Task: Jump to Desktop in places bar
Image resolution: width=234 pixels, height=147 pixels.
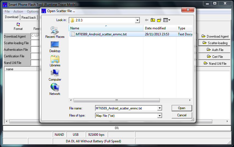Action: [x=55, y=47]
